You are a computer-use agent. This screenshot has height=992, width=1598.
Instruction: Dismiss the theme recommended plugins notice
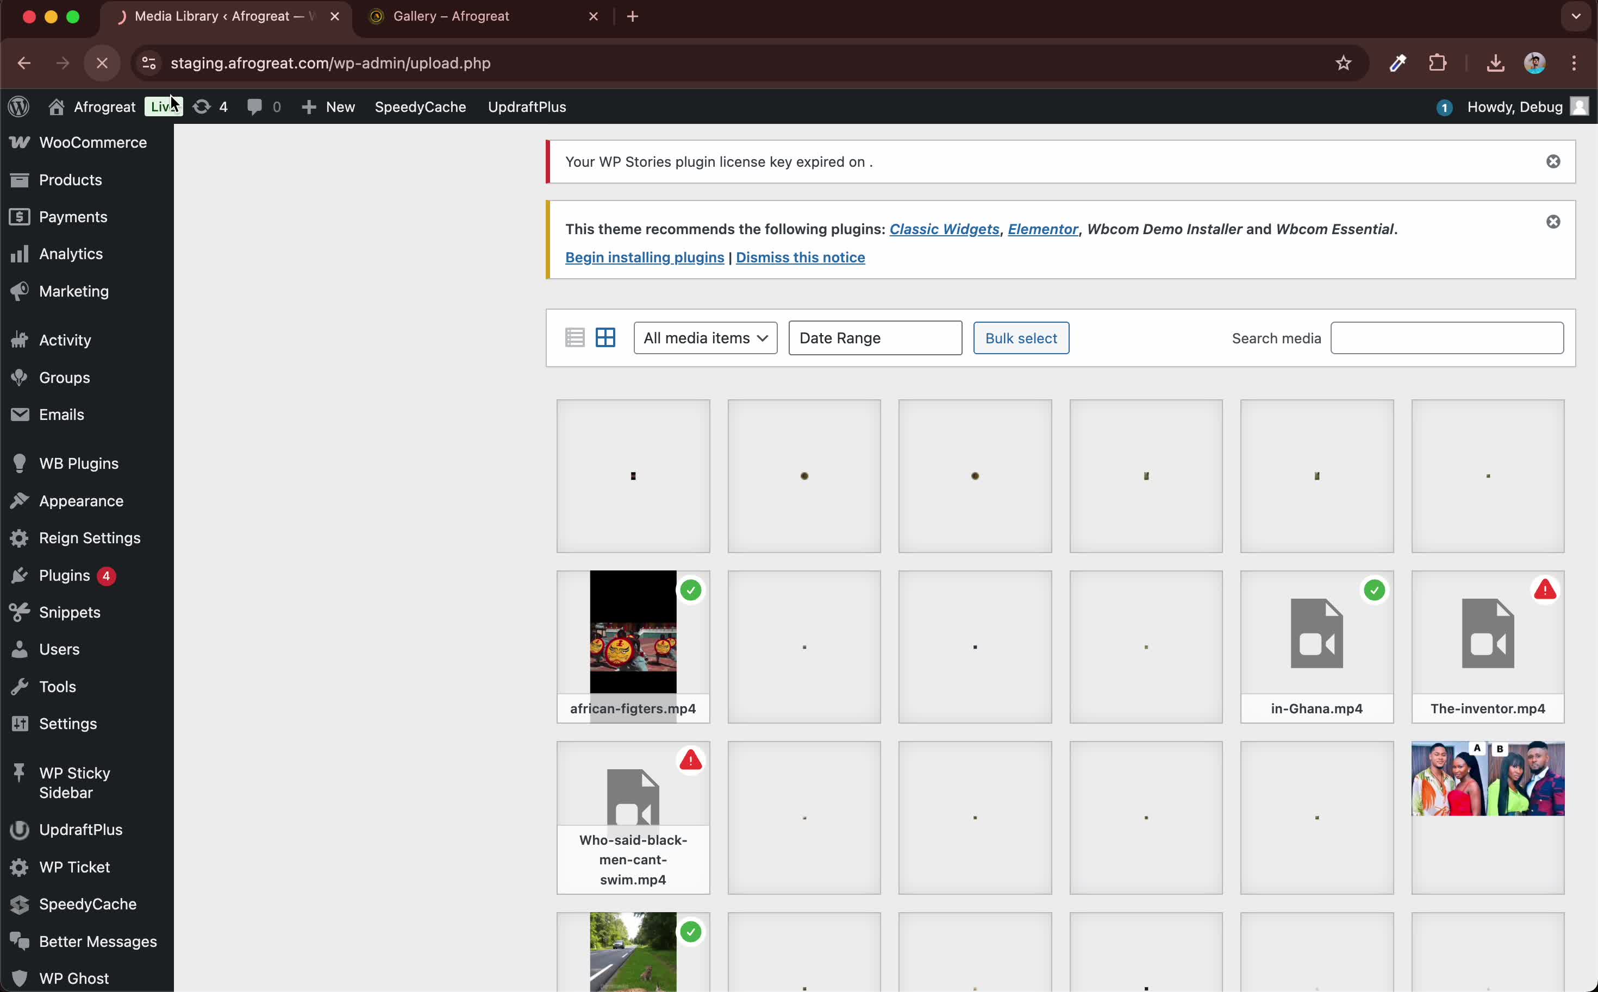pos(1553,222)
